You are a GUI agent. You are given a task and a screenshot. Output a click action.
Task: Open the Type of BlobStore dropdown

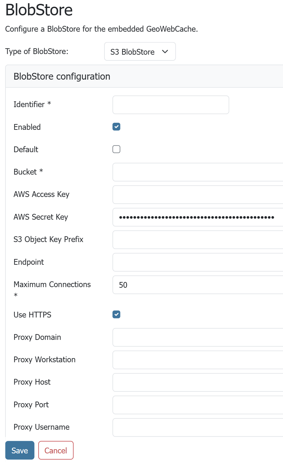[x=140, y=51]
